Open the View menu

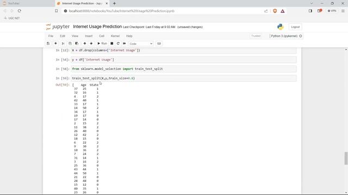pos(75,36)
